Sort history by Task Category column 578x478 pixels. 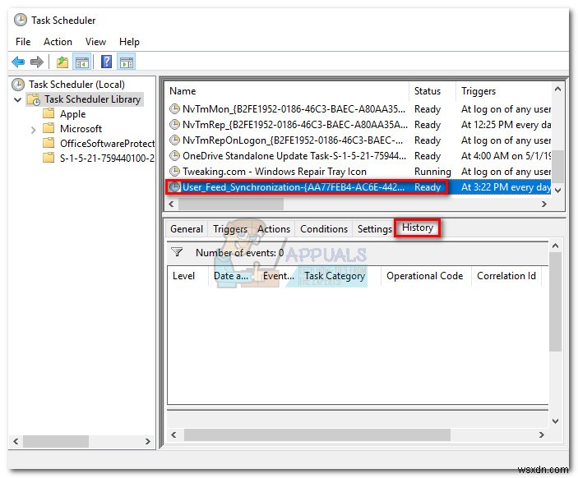coord(339,276)
